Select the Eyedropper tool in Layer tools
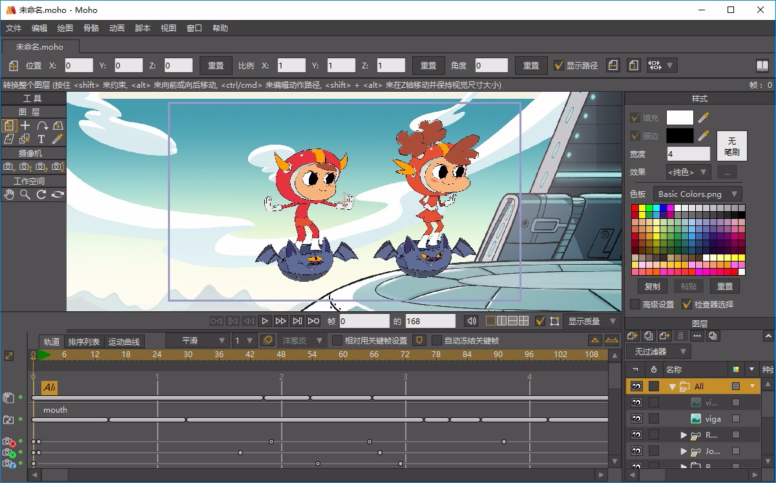Screen dimensions: 776x483 pos(58,139)
